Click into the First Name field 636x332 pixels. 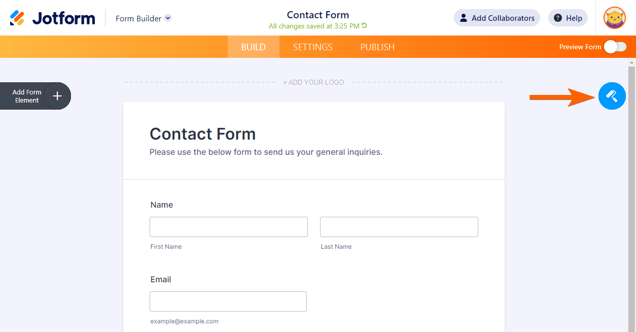(228, 227)
